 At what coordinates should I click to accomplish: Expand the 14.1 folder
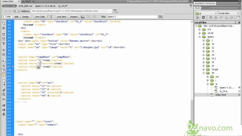click(203, 59)
